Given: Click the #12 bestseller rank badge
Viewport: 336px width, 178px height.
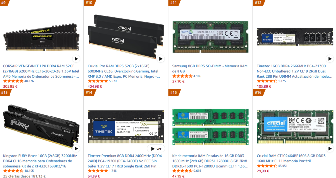Looking at the screenshot, I should (259, 3).
